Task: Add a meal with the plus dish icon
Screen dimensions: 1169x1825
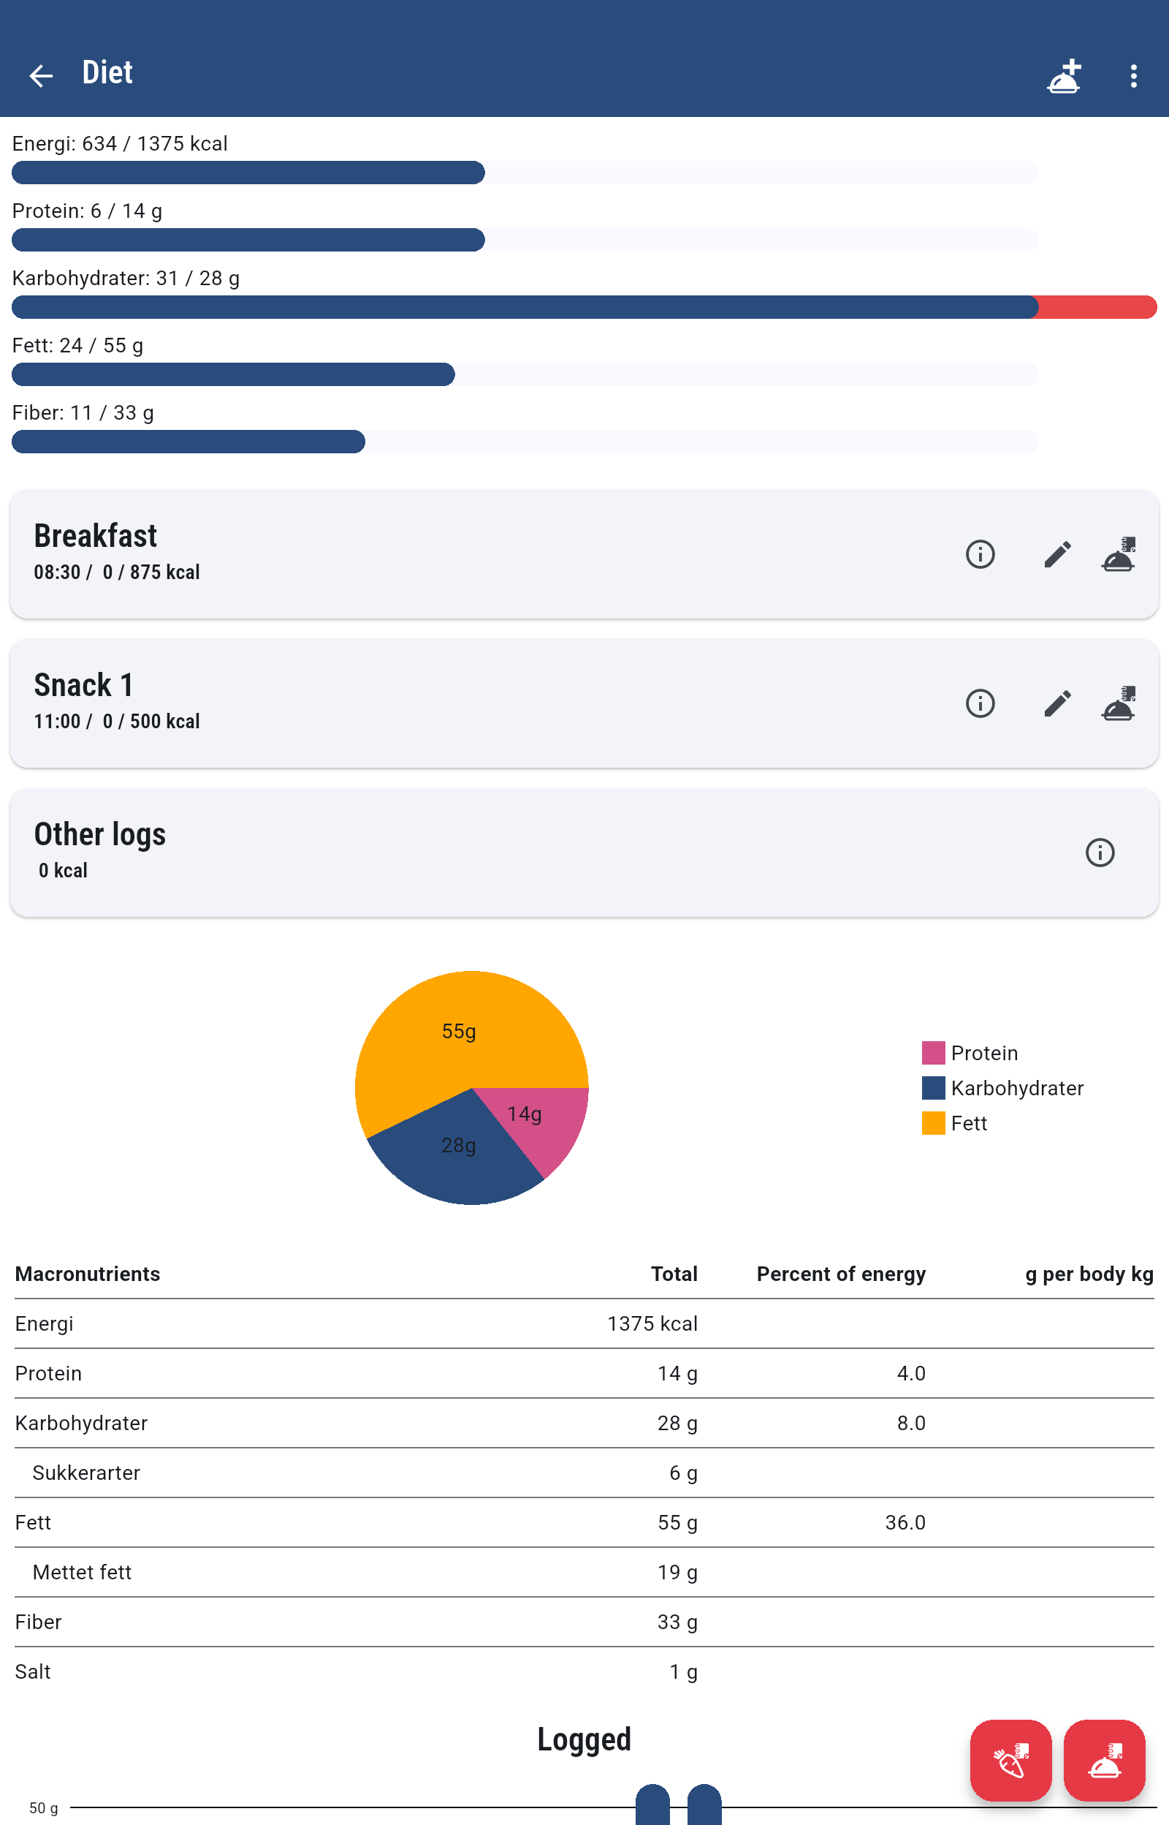Action: tap(1064, 75)
